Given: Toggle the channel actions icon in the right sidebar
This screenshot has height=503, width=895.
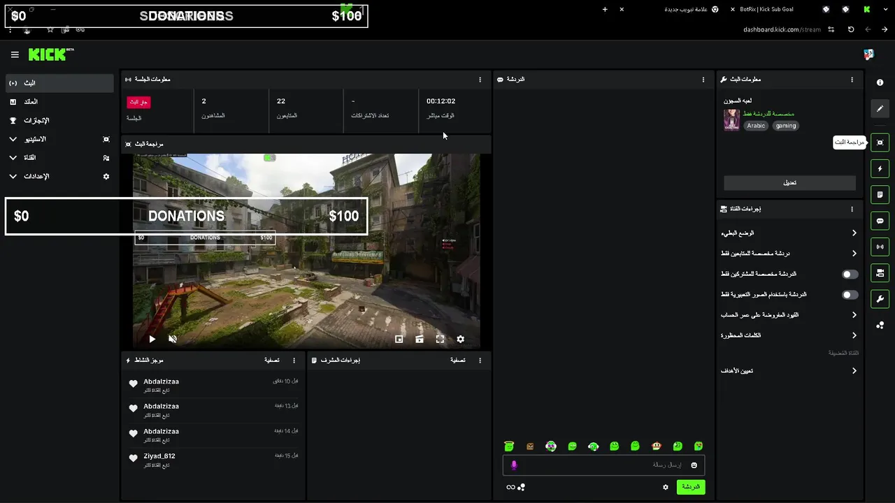Looking at the screenshot, I should pos(880,272).
